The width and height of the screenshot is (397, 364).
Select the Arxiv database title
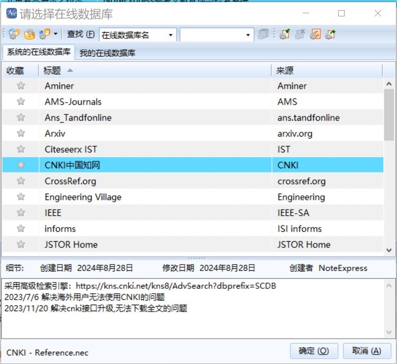pos(55,133)
